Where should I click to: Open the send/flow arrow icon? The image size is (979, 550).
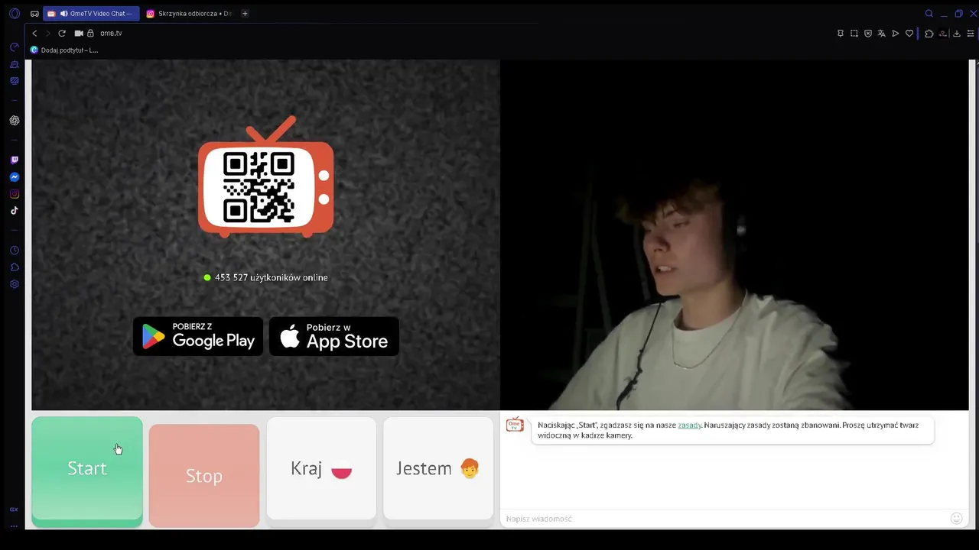tap(895, 34)
